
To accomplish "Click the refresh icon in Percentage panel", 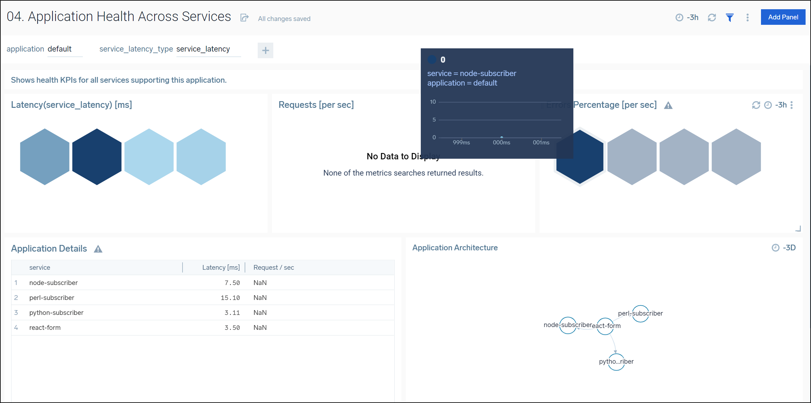I will (x=755, y=105).
